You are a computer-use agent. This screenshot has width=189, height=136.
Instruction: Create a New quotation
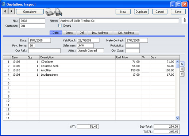tap(123, 12)
